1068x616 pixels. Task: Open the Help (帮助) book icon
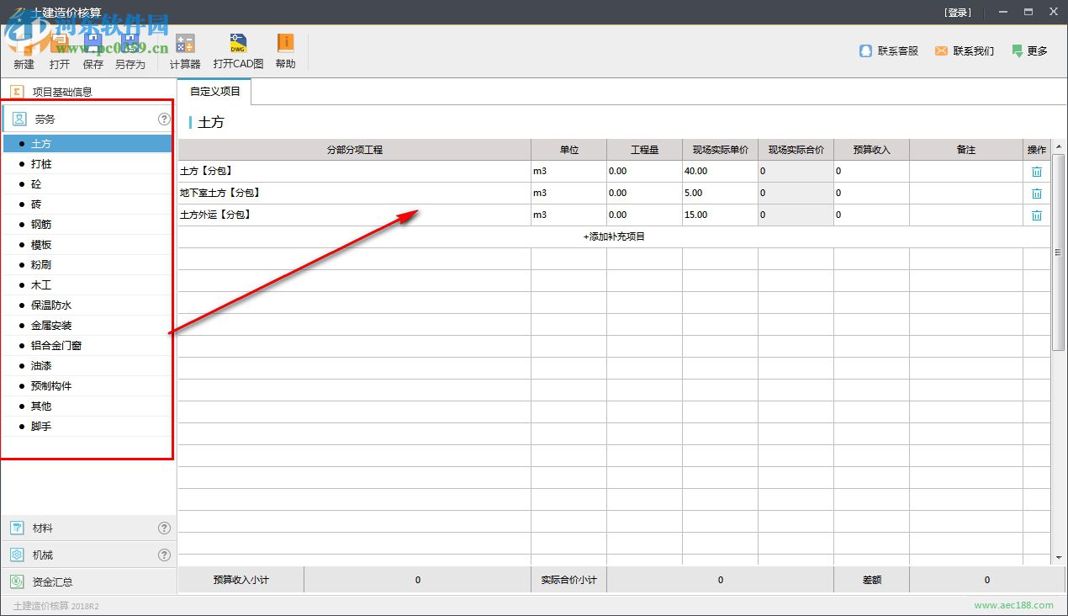click(x=285, y=44)
